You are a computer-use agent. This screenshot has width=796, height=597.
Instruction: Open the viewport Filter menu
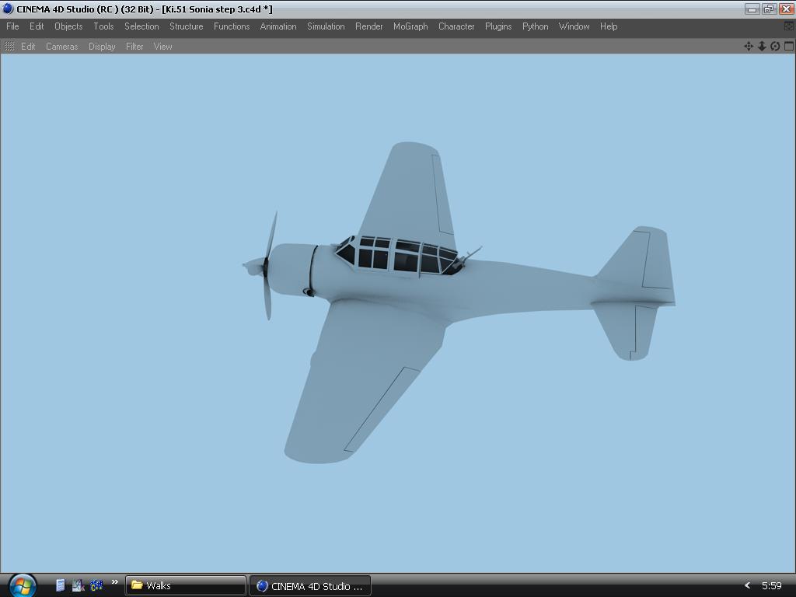(x=134, y=47)
